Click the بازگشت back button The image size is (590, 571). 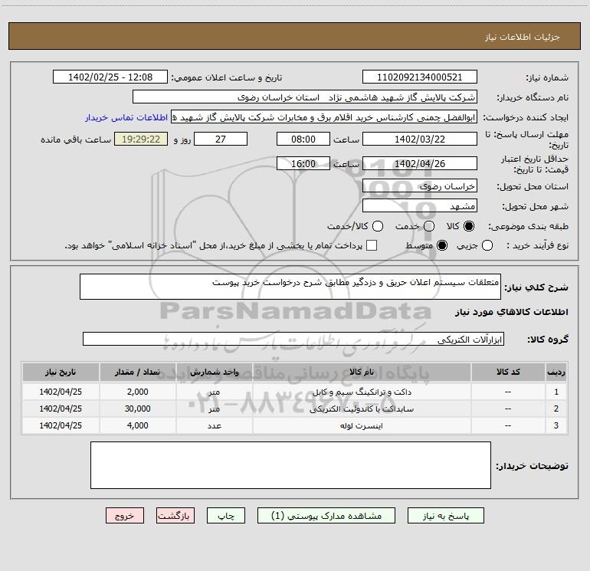(176, 517)
